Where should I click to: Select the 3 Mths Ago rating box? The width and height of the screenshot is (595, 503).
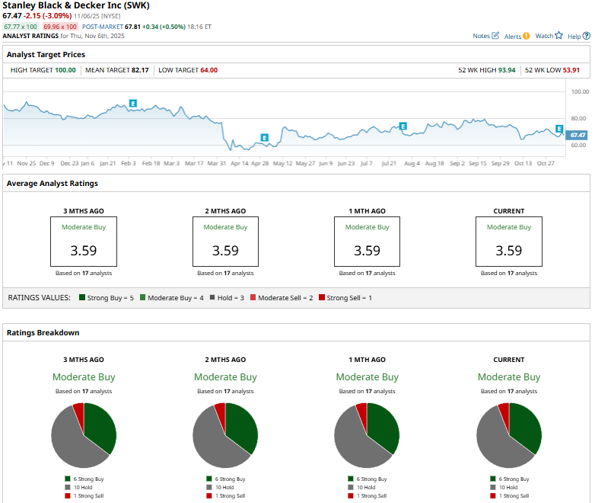[84, 242]
